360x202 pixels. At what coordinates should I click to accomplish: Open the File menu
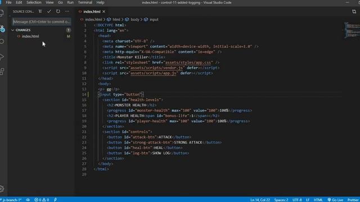8,2
